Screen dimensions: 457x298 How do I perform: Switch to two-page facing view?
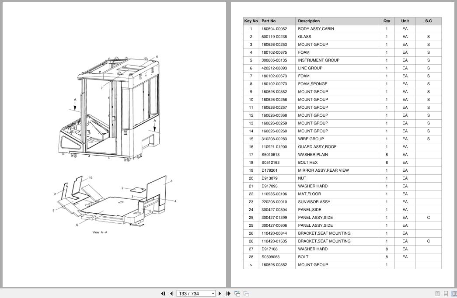(454, 294)
